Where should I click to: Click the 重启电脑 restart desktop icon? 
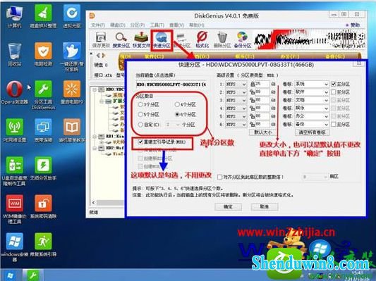72,92
